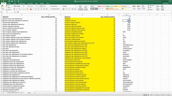The height and width of the screenshot is (96, 172).
Task: Cut the selected cells
Action: 8,5
